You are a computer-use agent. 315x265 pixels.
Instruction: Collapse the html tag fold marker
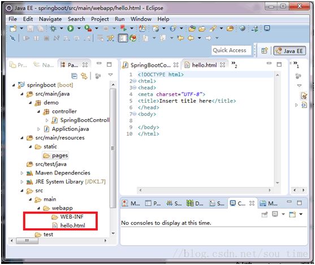[x=135, y=81]
